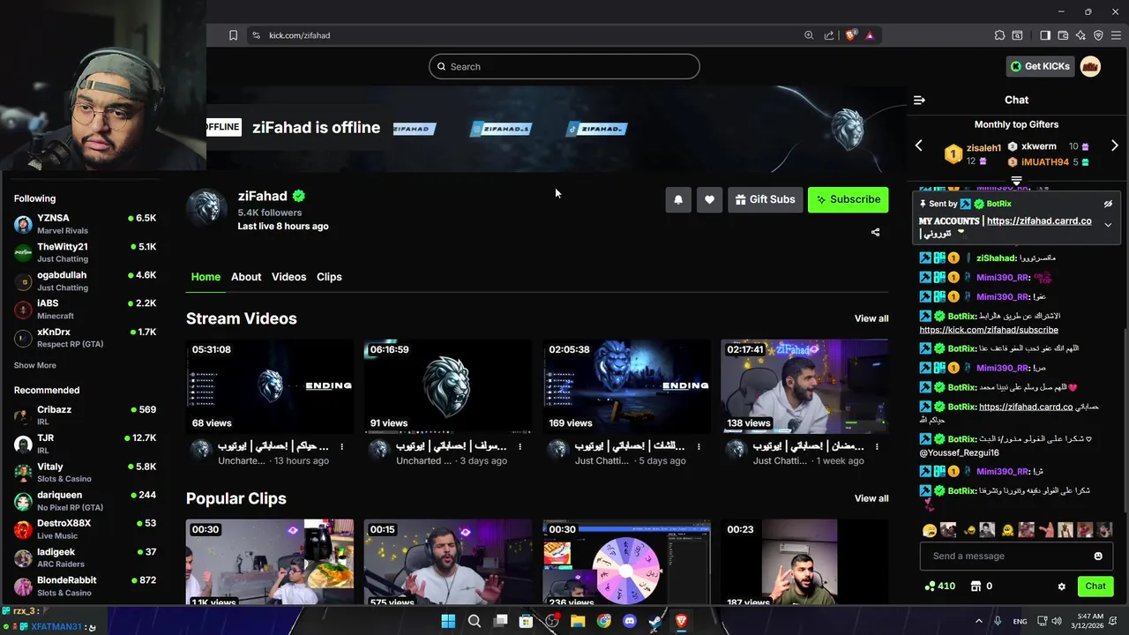Click Get KICKs button
This screenshot has height=635, width=1129.
tap(1040, 66)
